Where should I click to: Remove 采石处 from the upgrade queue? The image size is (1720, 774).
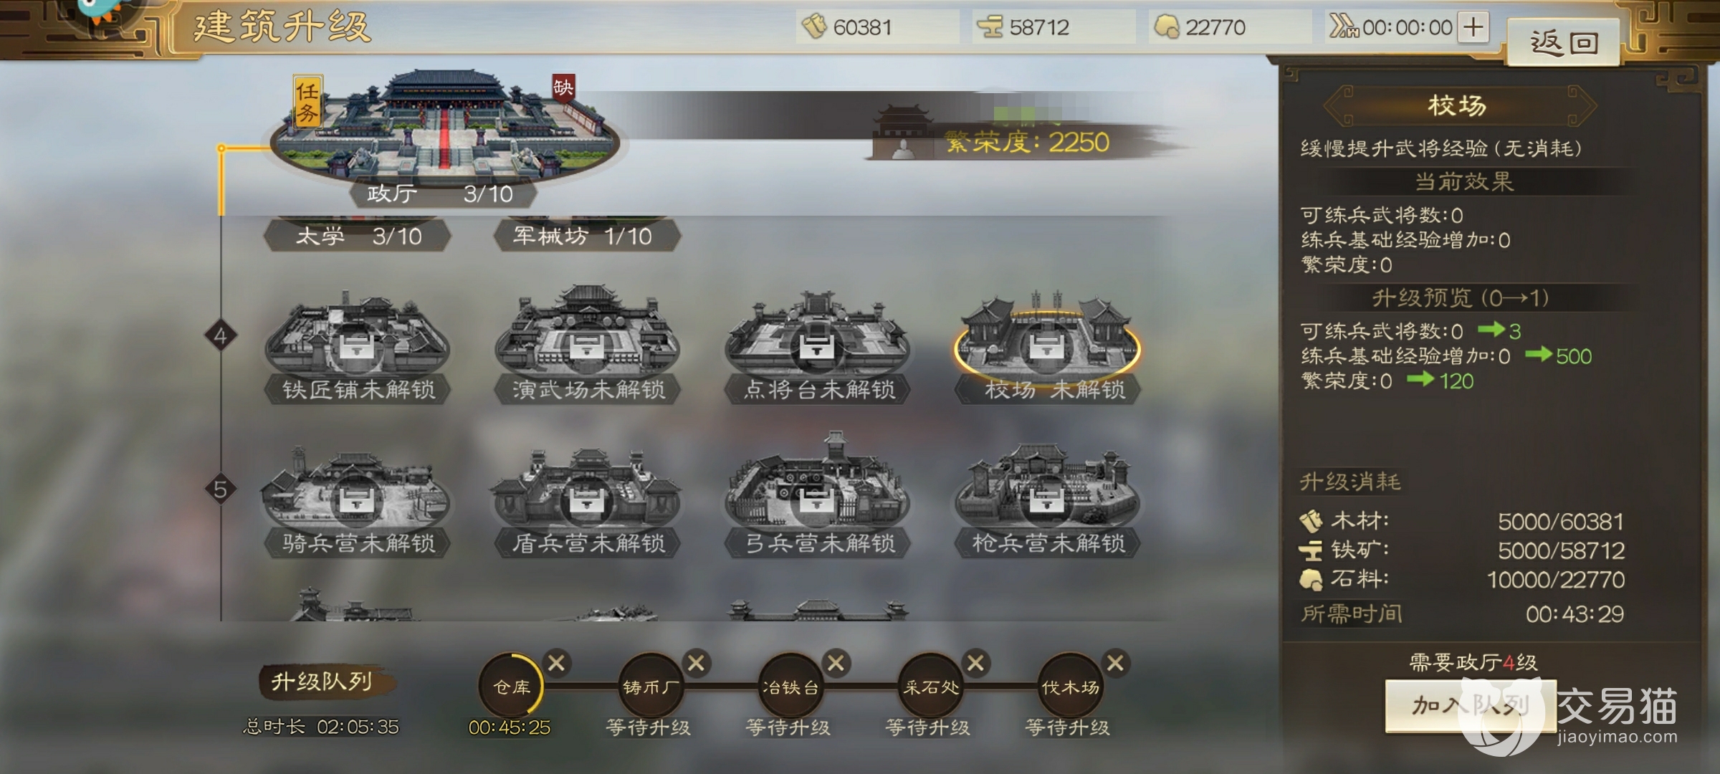pyautogui.click(x=975, y=663)
